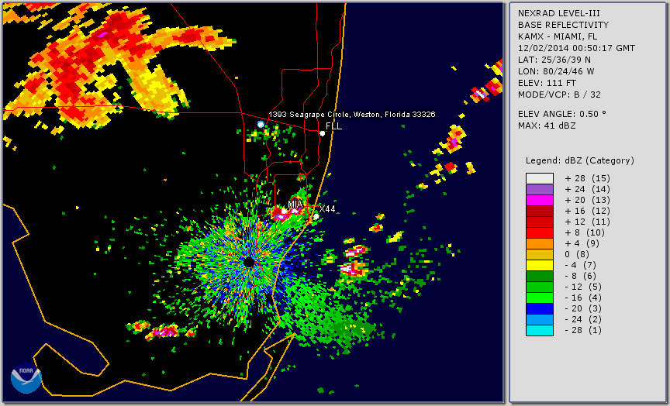This screenshot has width=670, height=406.
Task: Pick the purple +24 (14) legend swatch
Action: 540,190
